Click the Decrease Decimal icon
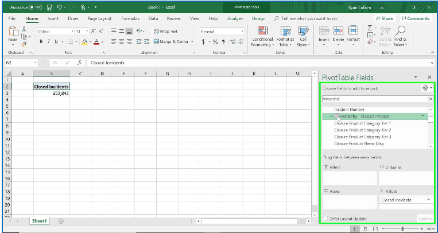Viewport: 438px width, 233px height. coord(241,42)
